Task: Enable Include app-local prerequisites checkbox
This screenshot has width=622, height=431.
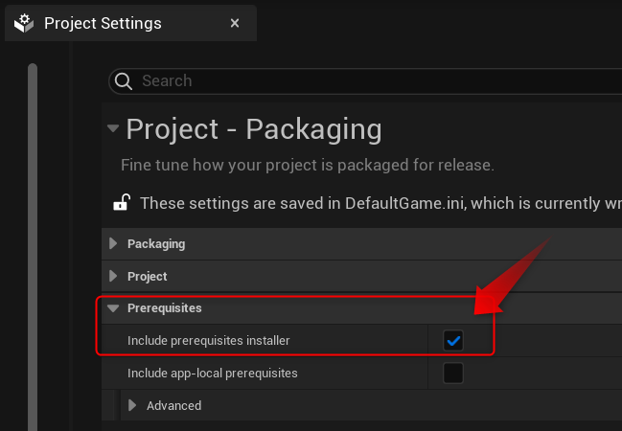Action: coord(452,373)
